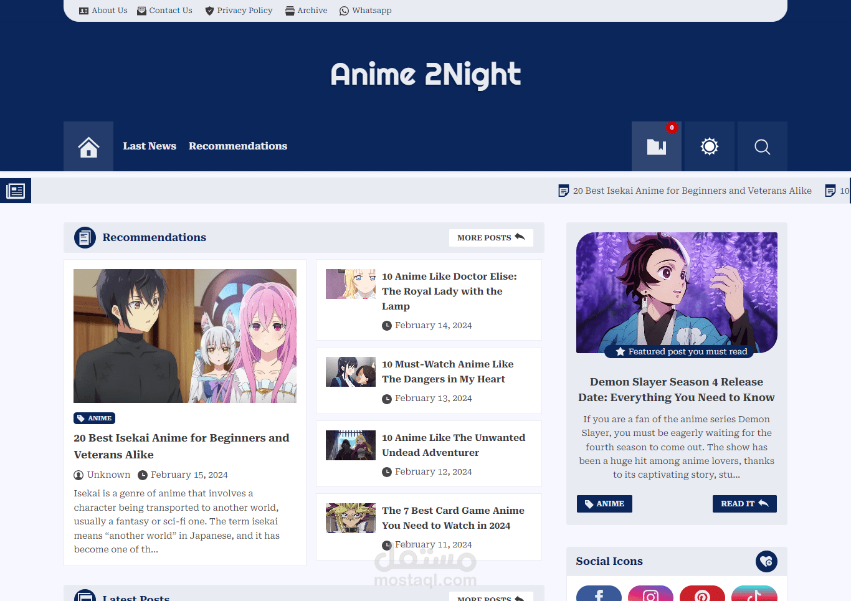Open 10 Must-Watch Anime Like Dangers title
The height and width of the screenshot is (601, 851).
(448, 372)
